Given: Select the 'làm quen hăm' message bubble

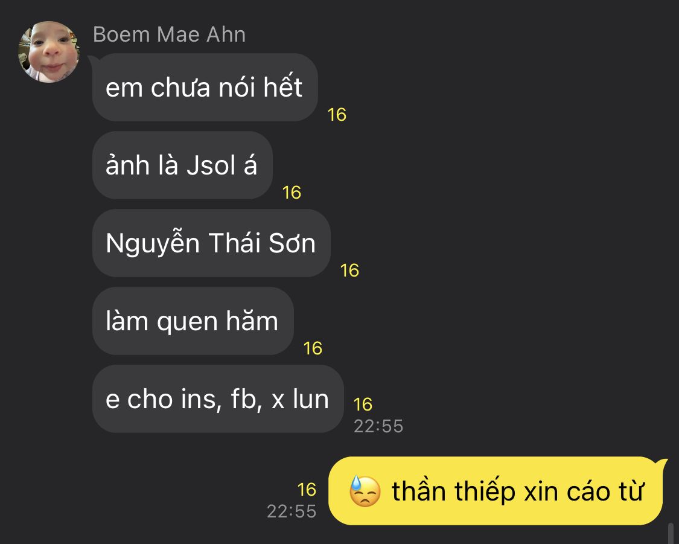Looking at the screenshot, I should [193, 321].
